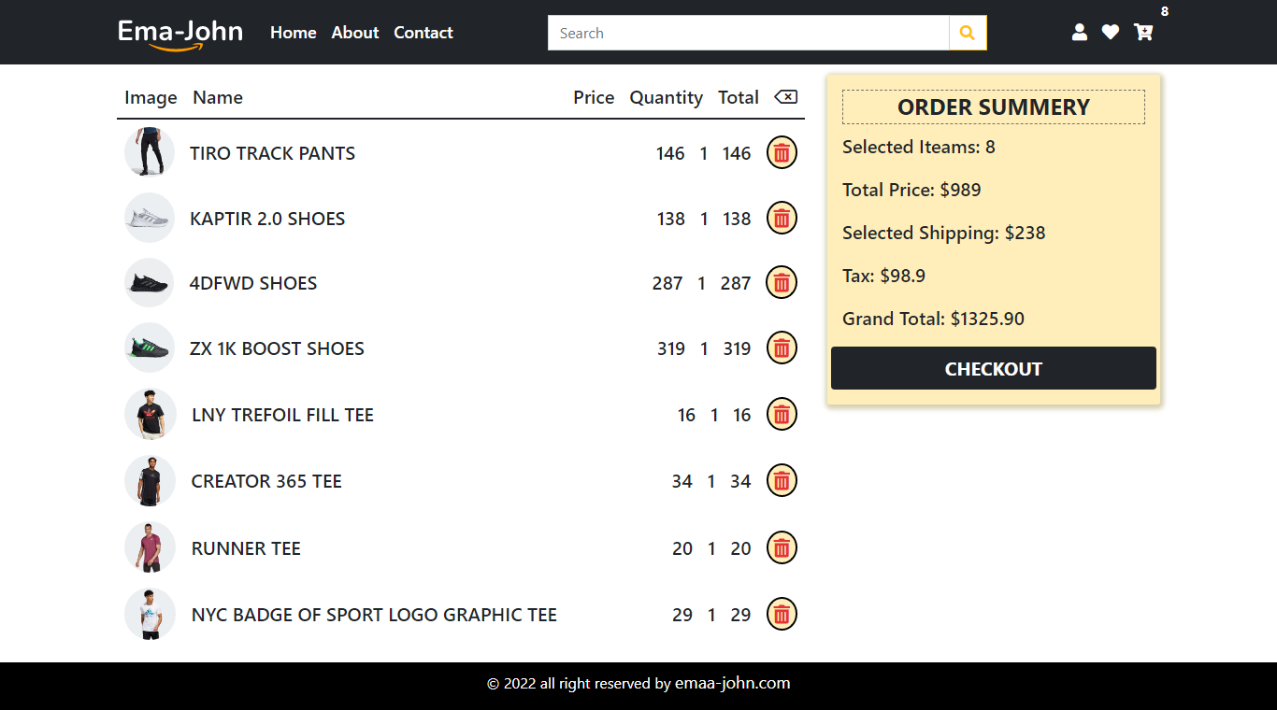Click NYC BADGE OF SPORT LOGO GRAPHIC TEE name
Image resolution: width=1277 pixels, height=710 pixels.
pyautogui.click(x=374, y=615)
